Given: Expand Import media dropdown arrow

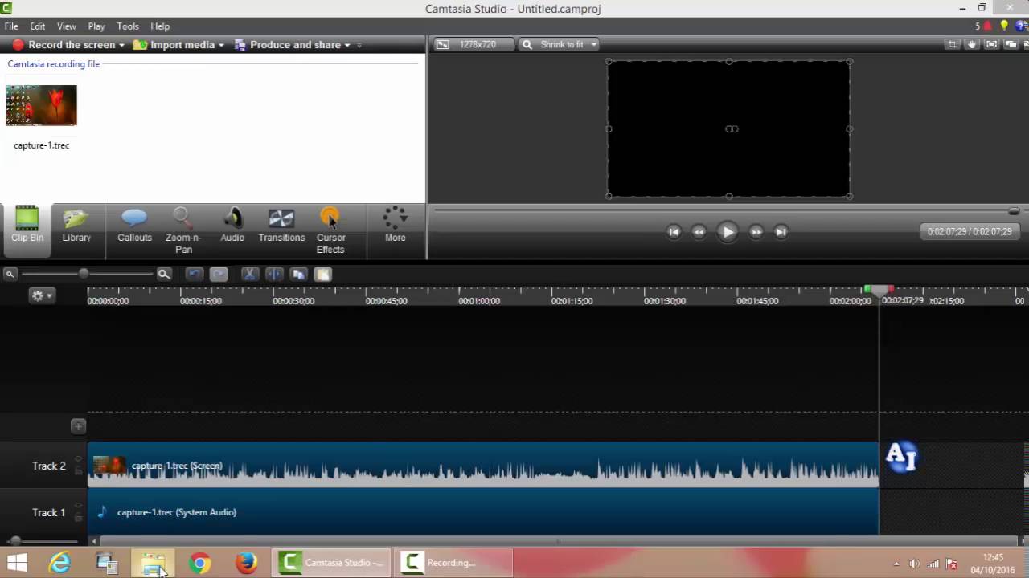Looking at the screenshot, I should [x=221, y=45].
